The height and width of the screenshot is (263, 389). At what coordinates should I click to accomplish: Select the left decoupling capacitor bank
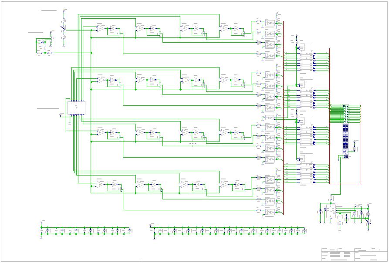[86, 230]
